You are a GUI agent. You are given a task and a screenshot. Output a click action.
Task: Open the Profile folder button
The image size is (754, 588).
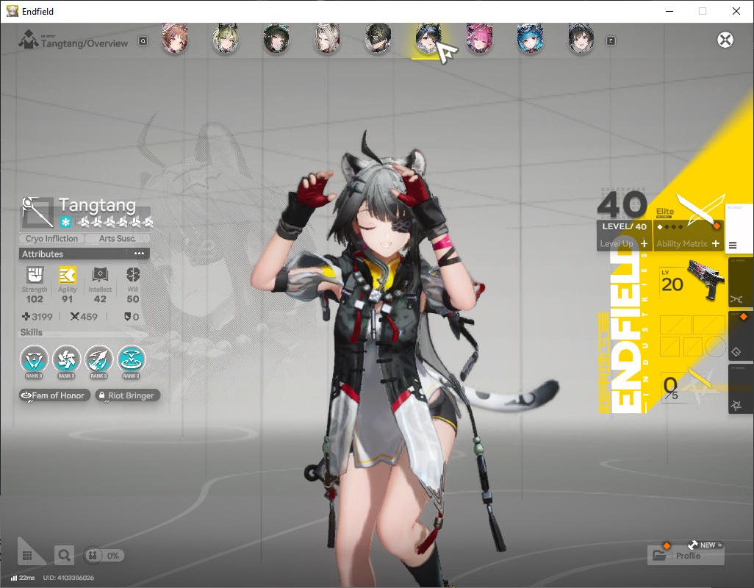click(686, 556)
